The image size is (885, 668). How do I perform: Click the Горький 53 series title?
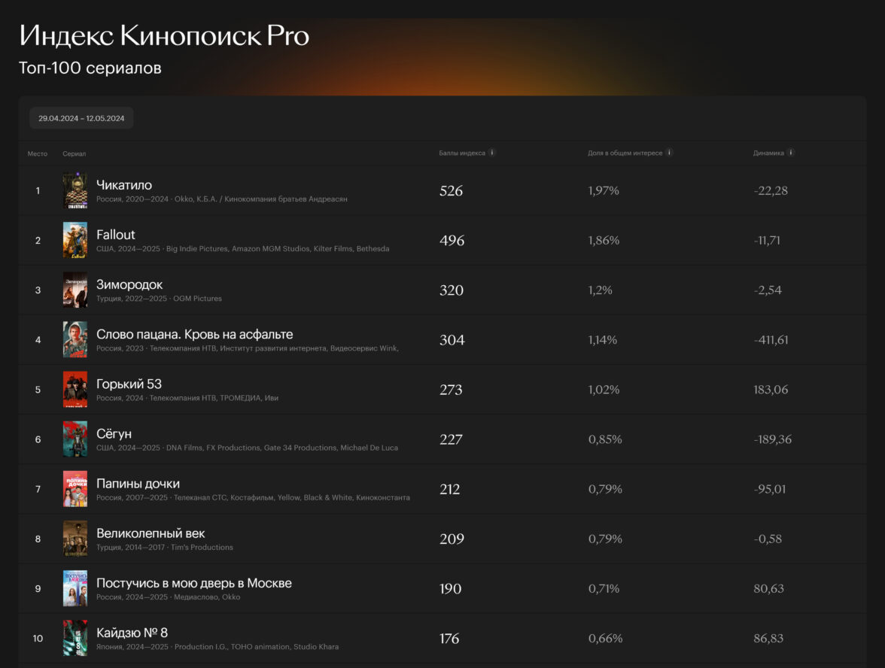[x=129, y=384]
